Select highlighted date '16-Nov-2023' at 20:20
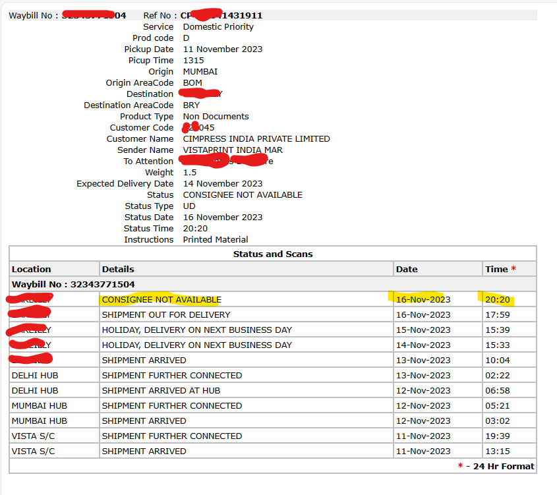Viewport: 557px width, 495px height. click(423, 300)
